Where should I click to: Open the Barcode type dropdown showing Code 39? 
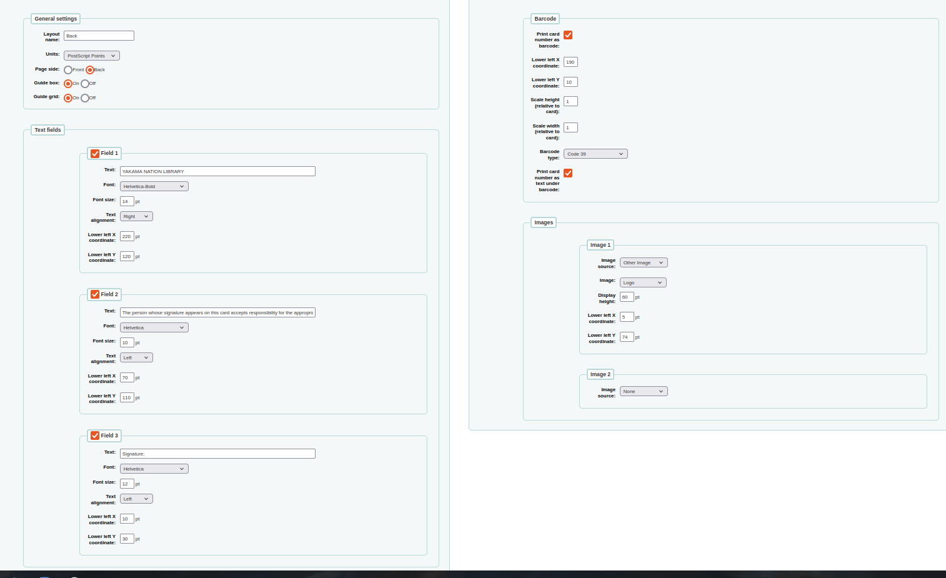pyautogui.click(x=595, y=154)
